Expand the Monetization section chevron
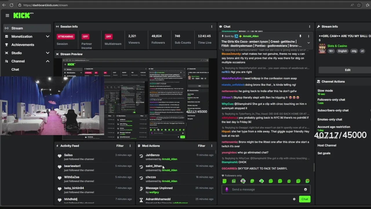Screen dimensions: 371x209 [48, 37]
